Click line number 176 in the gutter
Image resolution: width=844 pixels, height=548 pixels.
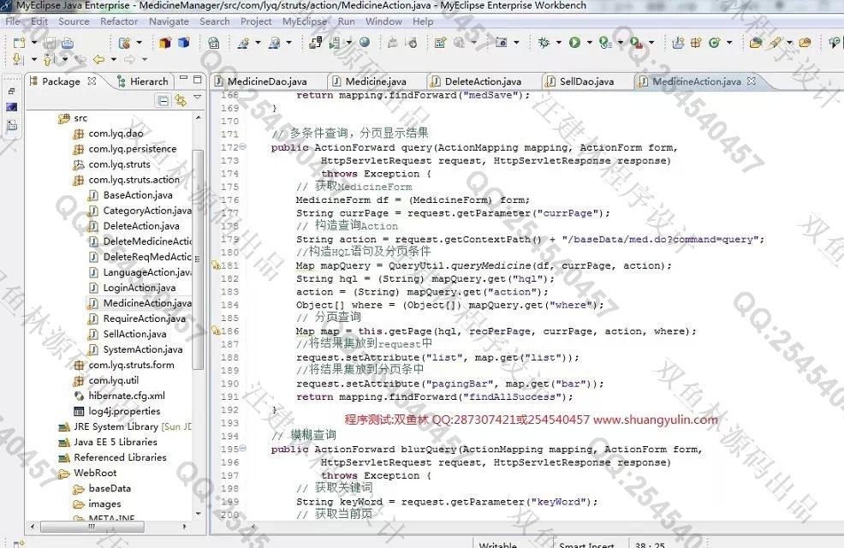click(x=230, y=200)
